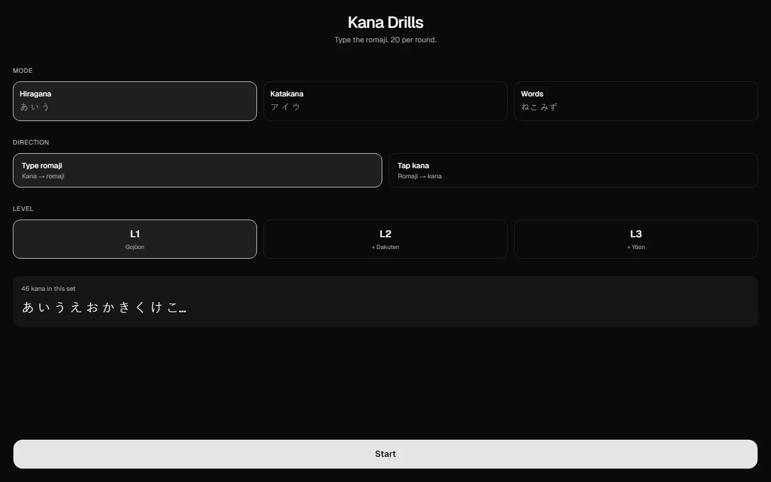771x482 pixels.
Task: Select the Hiragana mode card
Action: click(x=135, y=101)
